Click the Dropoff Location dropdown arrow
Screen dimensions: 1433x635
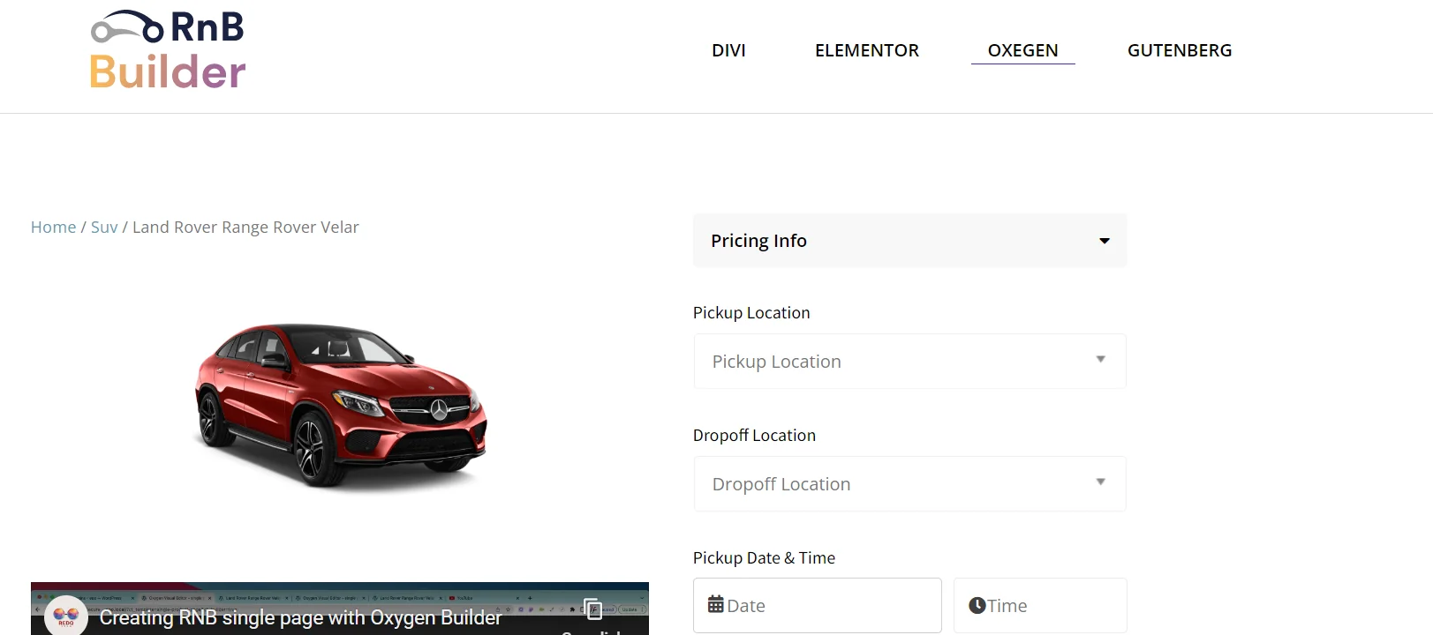(1100, 482)
